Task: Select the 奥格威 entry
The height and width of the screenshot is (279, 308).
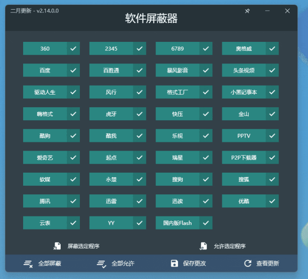Action: click(244, 49)
